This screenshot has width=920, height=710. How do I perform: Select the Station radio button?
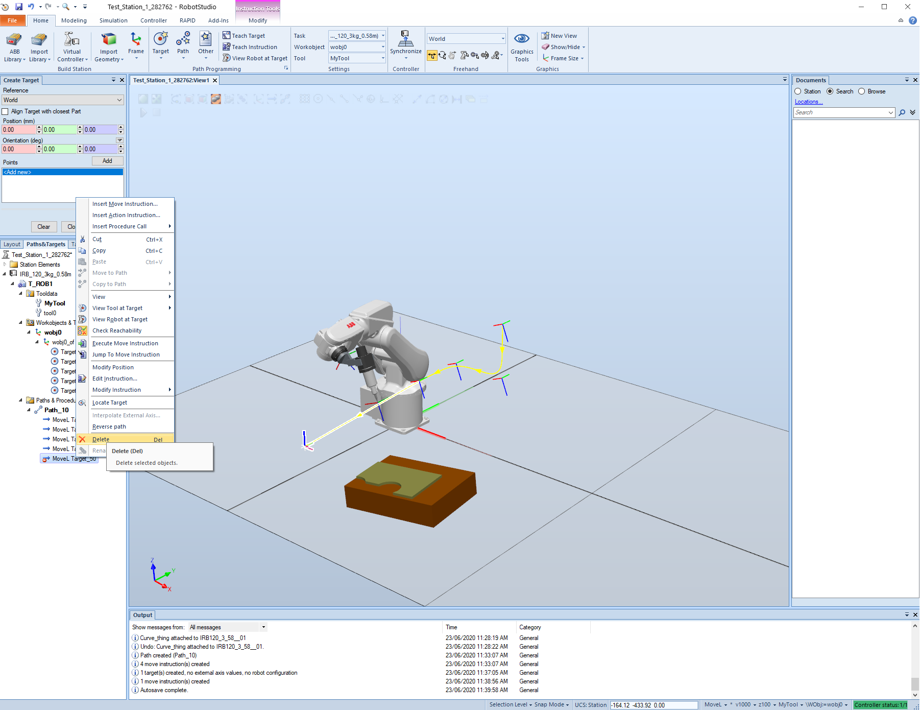[x=798, y=91]
